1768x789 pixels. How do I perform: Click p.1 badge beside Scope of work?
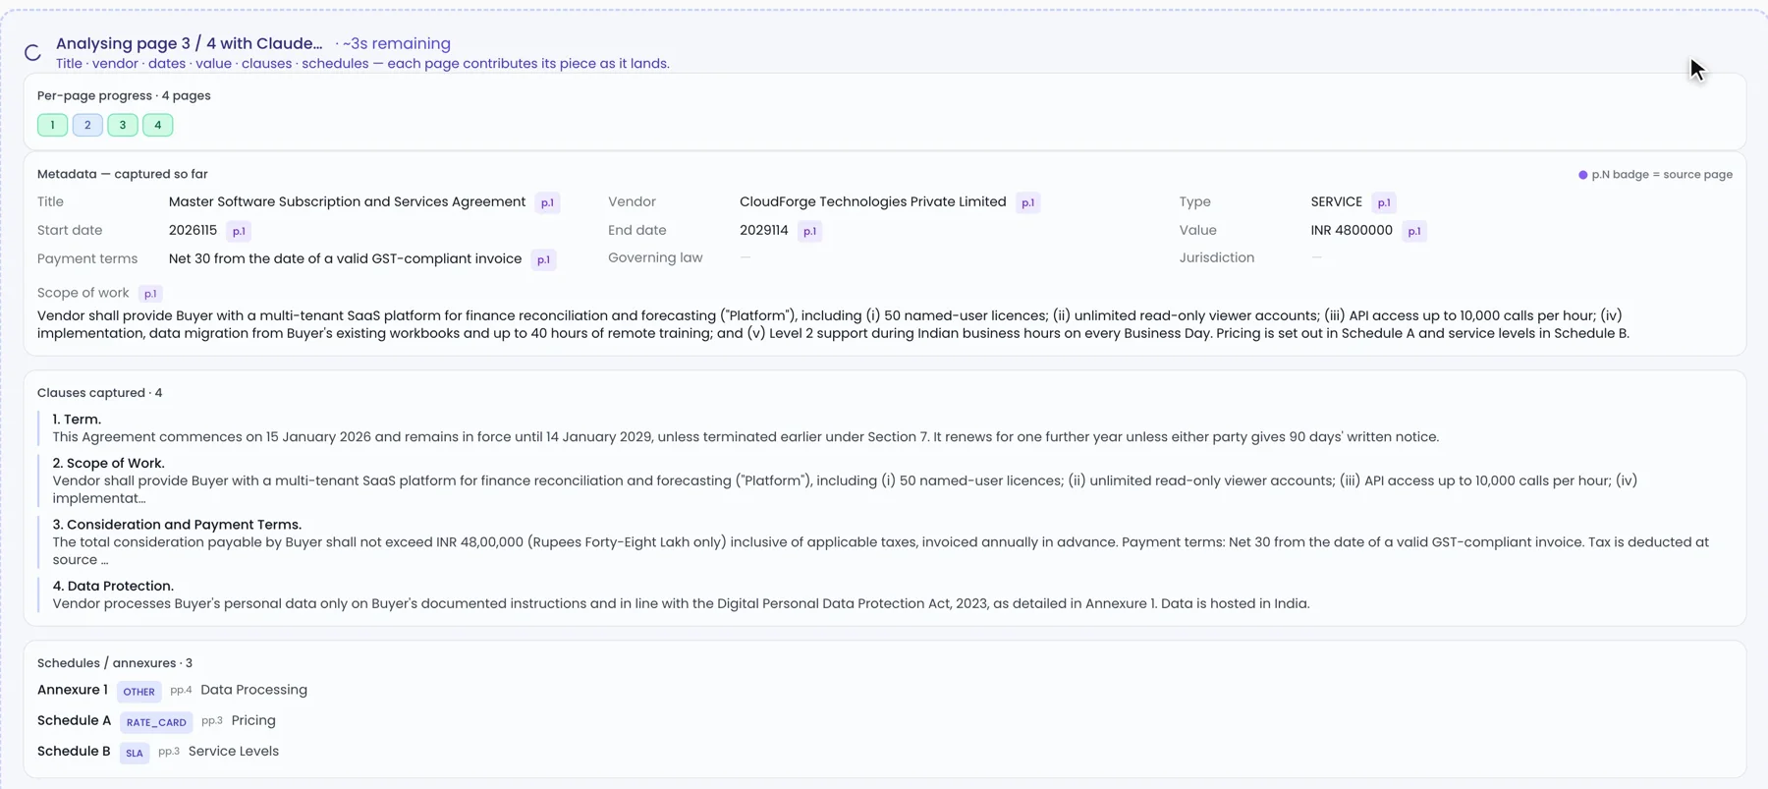150,293
